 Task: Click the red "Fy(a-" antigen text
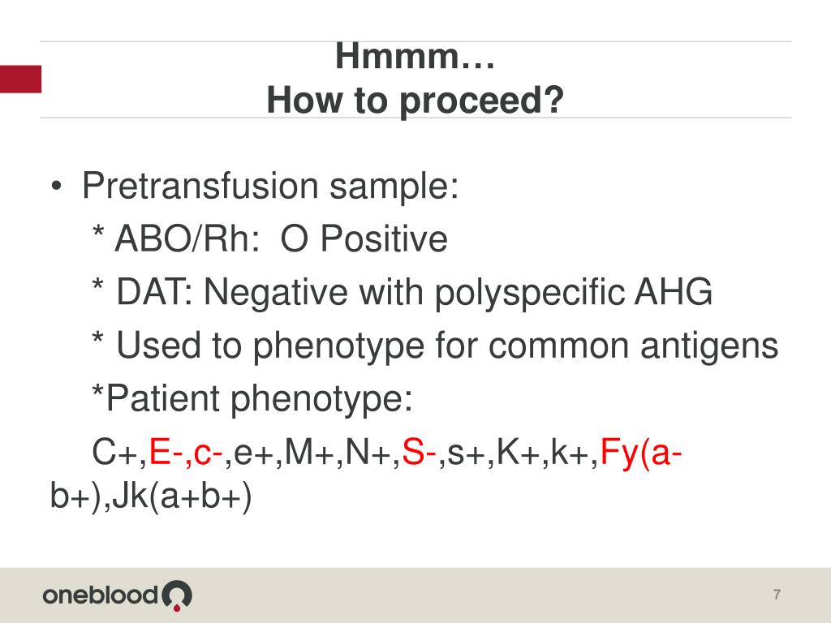coord(641,454)
